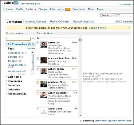134x125 pixels.
Task: Click the filter search magnifier icon
Action: point(33,39)
